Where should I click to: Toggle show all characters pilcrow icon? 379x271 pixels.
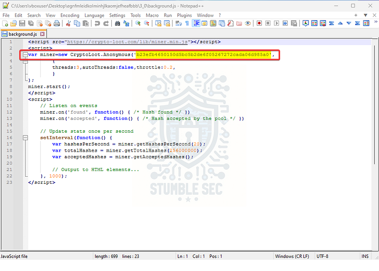tap(187, 23)
